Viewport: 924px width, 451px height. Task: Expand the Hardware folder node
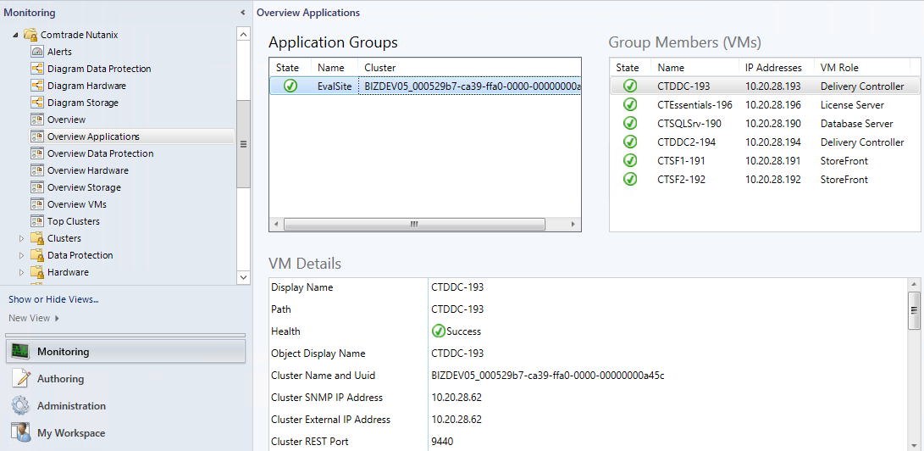click(22, 272)
